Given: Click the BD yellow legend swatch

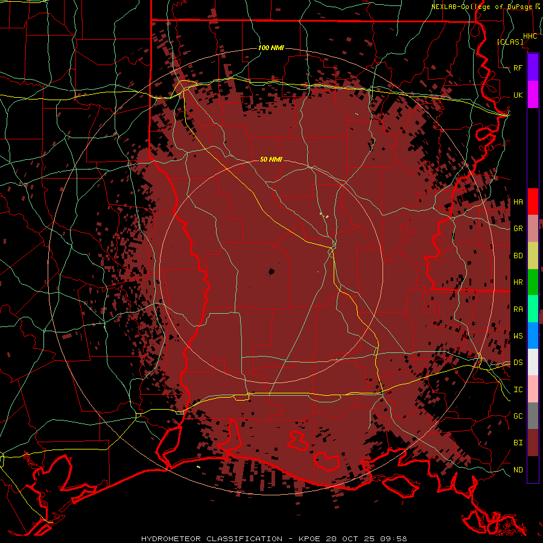Looking at the screenshot, I should tap(533, 256).
